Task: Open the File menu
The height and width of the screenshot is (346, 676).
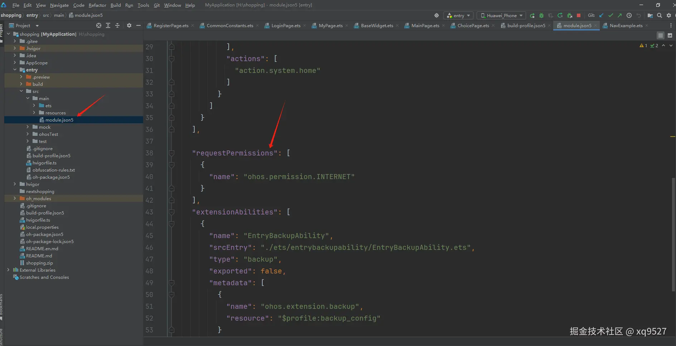Action: (x=16, y=5)
